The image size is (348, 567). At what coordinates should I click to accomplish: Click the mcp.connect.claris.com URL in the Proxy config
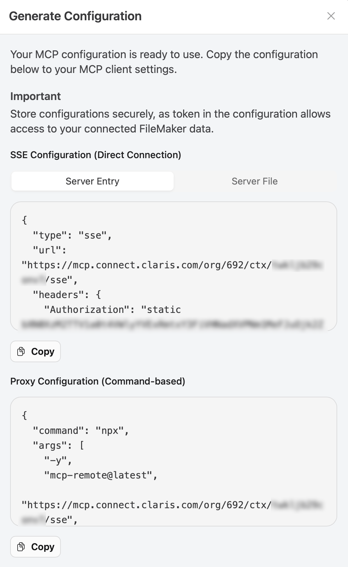pyautogui.click(x=145, y=504)
